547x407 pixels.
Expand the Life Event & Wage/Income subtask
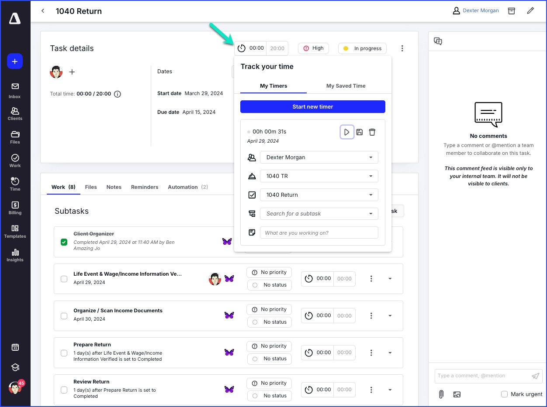[390, 279]
